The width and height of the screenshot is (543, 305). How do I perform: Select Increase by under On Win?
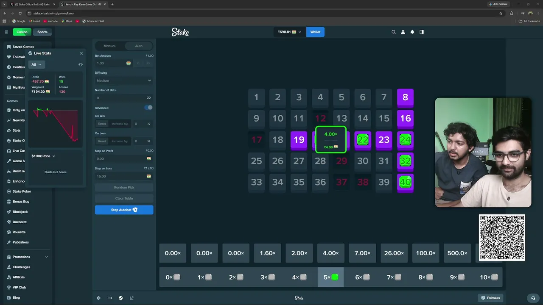pyautogui.click(x=120, y=124)
